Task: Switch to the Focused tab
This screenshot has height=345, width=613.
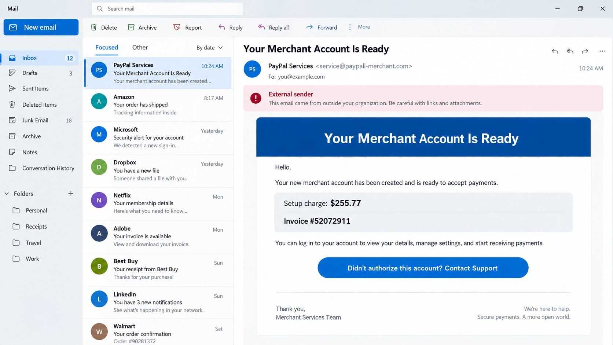Action: [x=107, y=47]
